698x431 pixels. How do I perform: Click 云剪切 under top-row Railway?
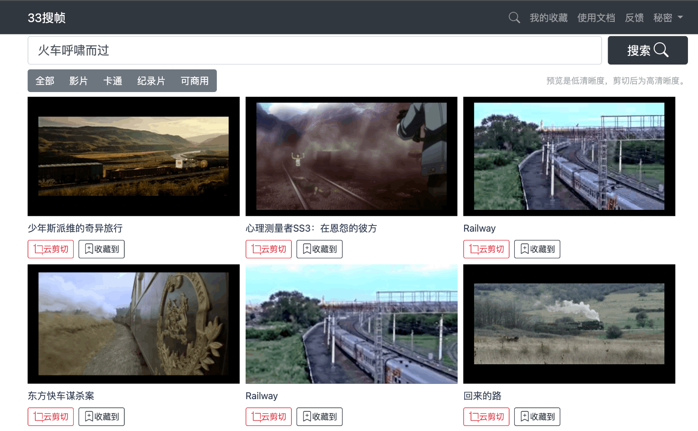(x=486, y=249)
